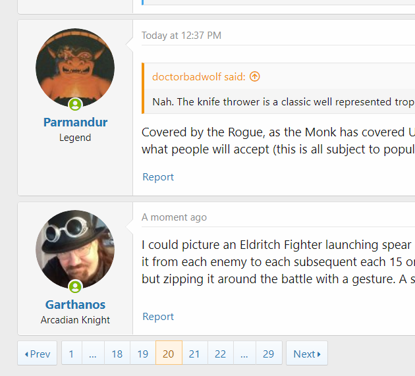Open Garthanos's goggles hat avatar
415x376 pixels.
(75, 250)
